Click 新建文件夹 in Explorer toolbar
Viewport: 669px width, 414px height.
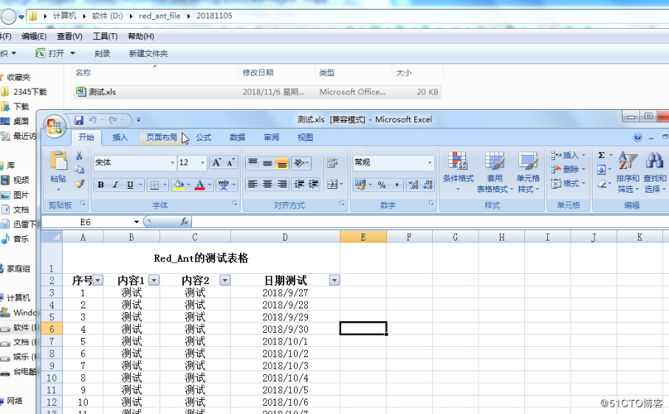[x=148, y=54]
